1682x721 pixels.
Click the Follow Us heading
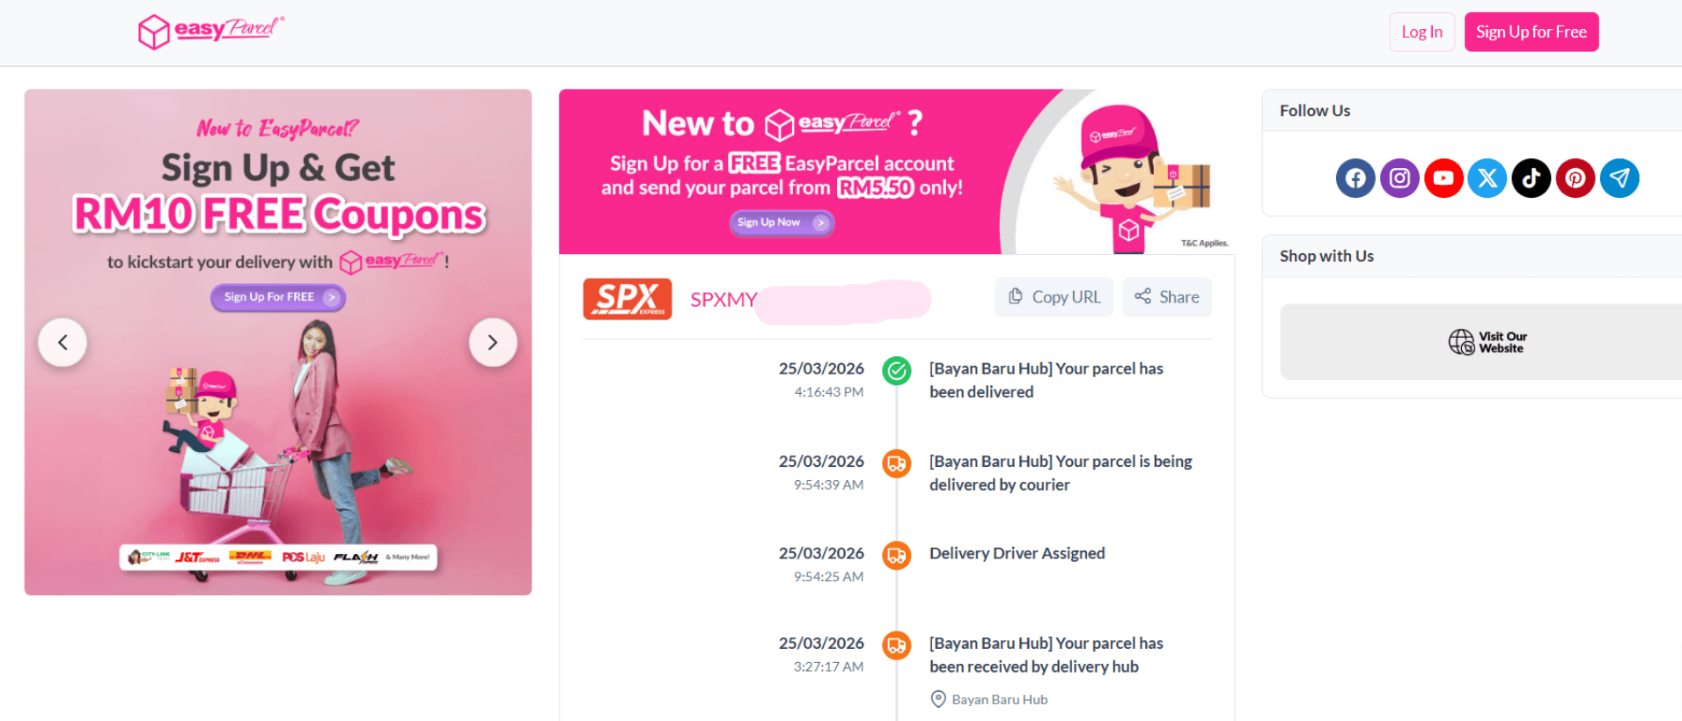(x=1315, y=111)
